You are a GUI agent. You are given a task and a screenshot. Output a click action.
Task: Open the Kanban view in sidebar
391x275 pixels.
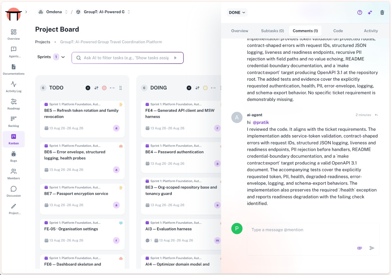click(x=13, y=139)
